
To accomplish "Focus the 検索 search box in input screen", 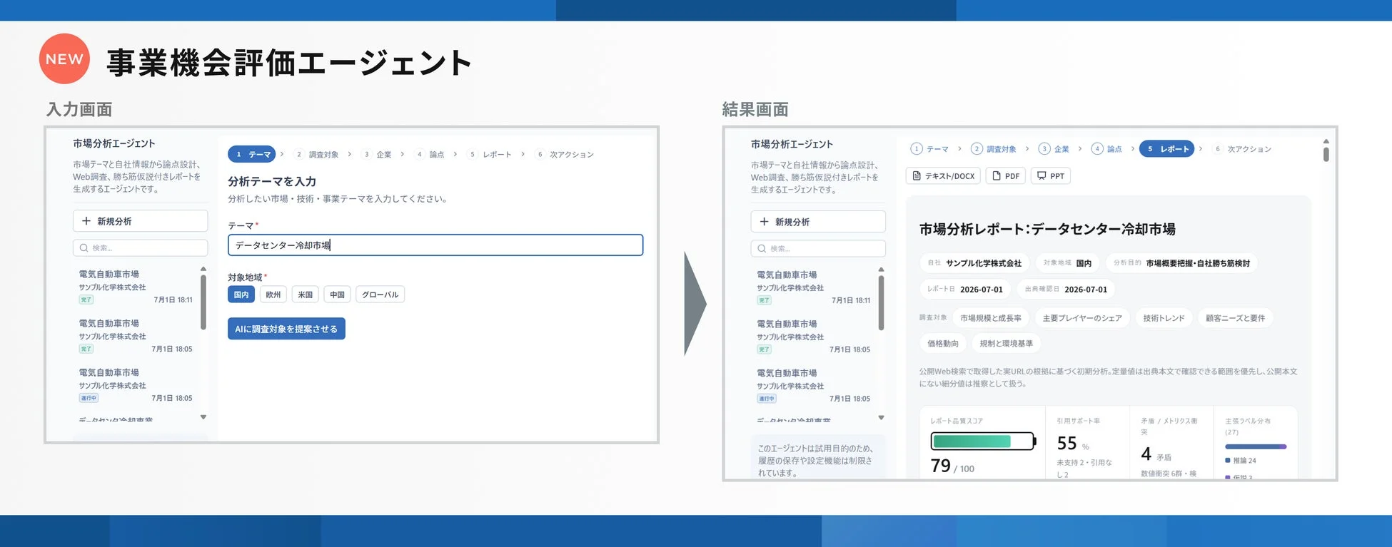I will pyautogui.click(x=140, y=248).
